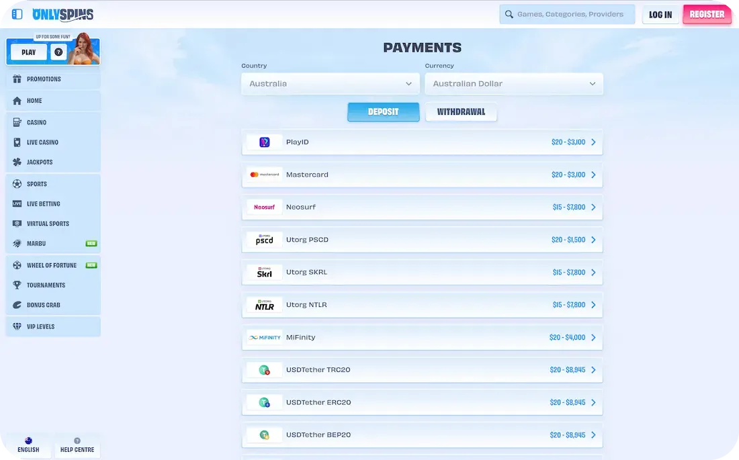Open the English language selector
The height and width of the screenshot is (460, 739).
coord(28,445)
